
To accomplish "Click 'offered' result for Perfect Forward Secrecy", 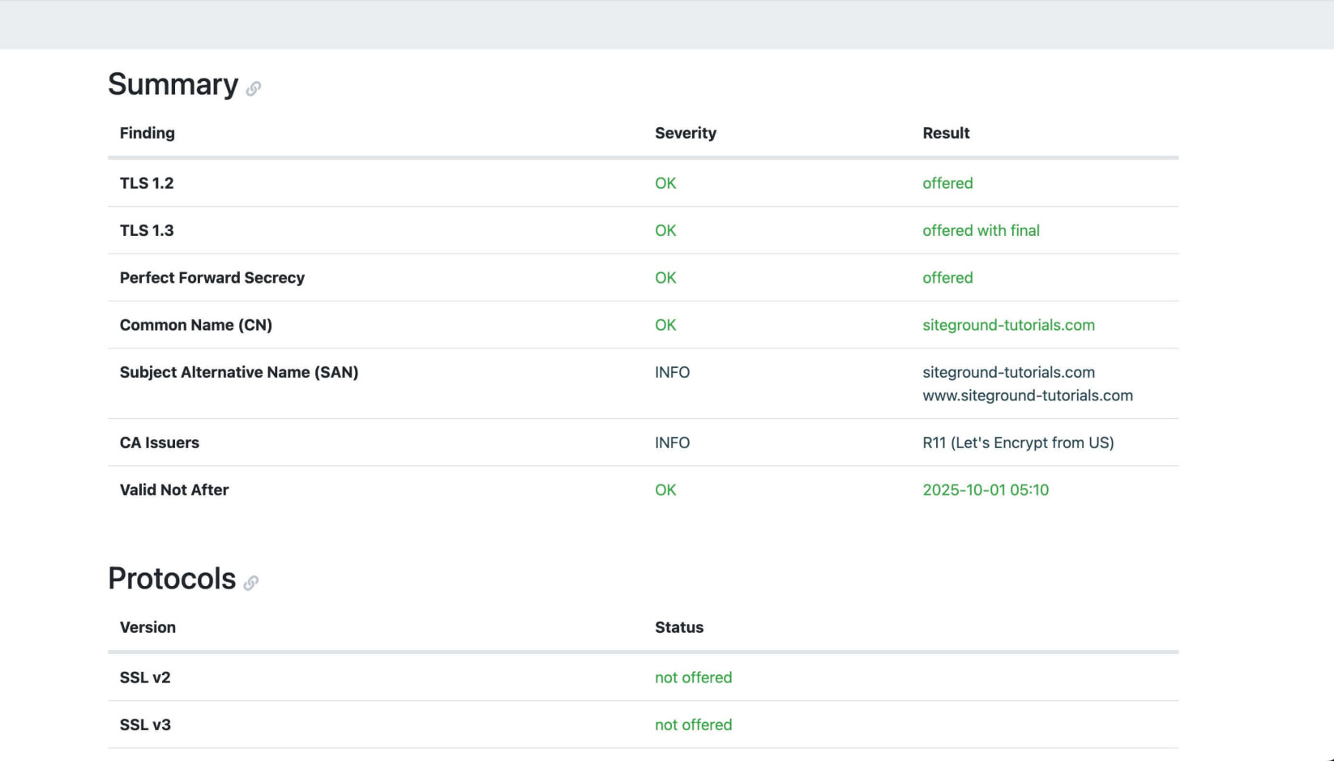I will (x=947, y=278).
